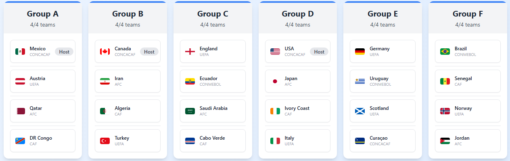Open the Ivory Coast team card
This screenshot has width=510, height=161.
pos(298,111)
